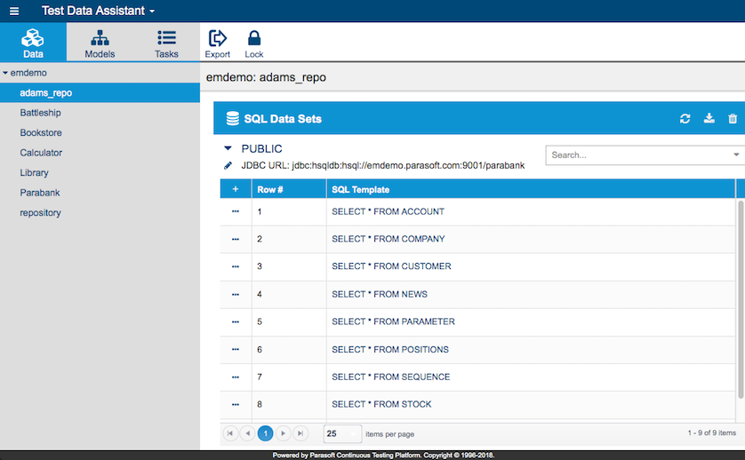Select Library repository in the sidebar
745x460 pixels.
click(x=34, y=172)
